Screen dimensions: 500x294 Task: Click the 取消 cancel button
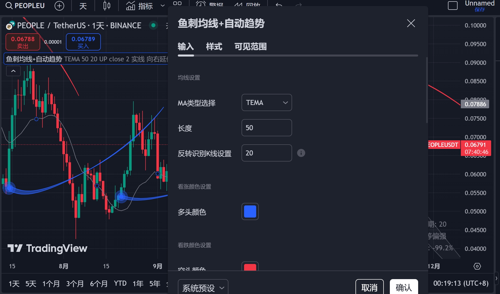coord(369,287)
